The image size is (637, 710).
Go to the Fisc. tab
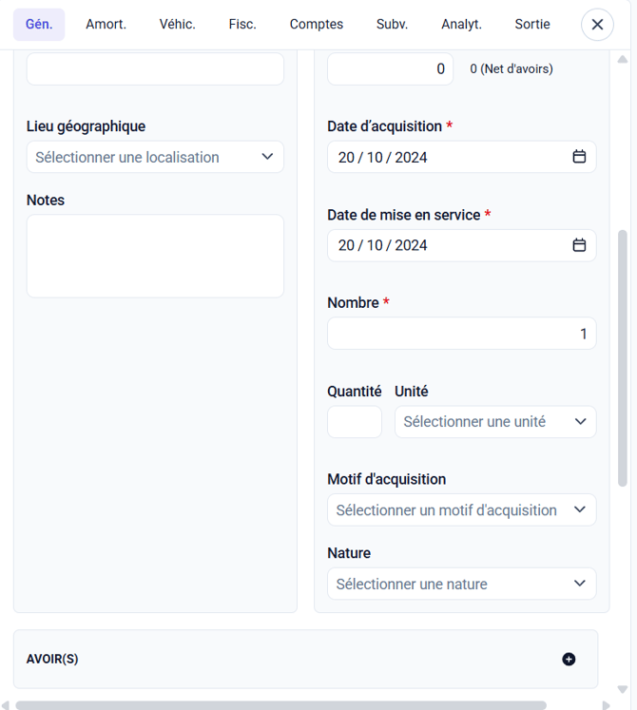242,25
